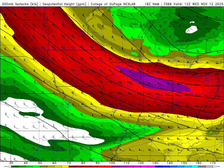Image resolution: width=224 pixels, height=168 pixels.
Task: Click the 'Geopotential Height (gpm)' header text
Action: pyautogui.click(x=64, y=4)
